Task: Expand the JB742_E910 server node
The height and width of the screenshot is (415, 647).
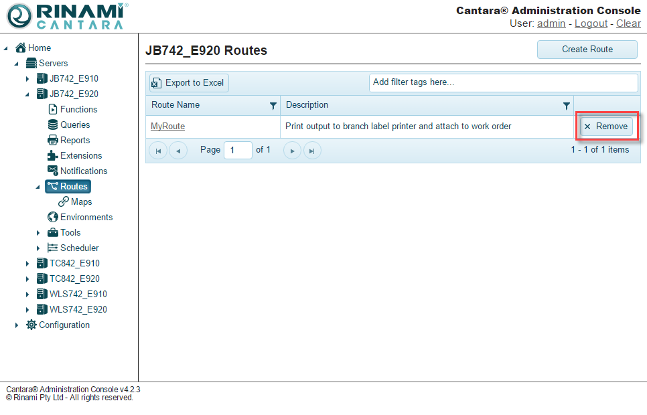Action: [x=27, y=79]
